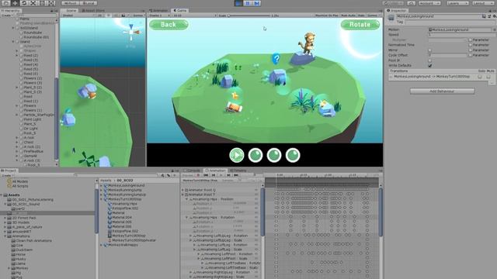Image resolution: width=497 pixels, height=279 pixels.
Task: Click the monkey character in Game view
Action: click(308, 43)
